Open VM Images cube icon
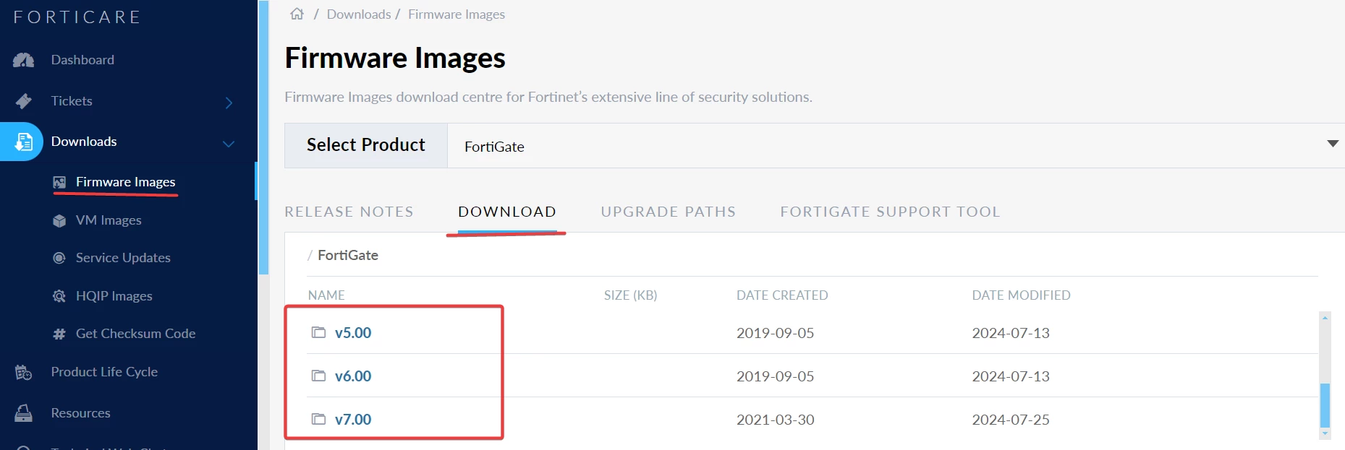This screenshot has height=450, width=1345. pyautogui.click(x=59, y=220)
